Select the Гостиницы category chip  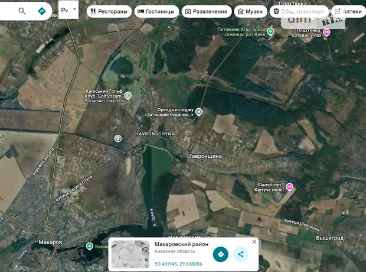pyautogui.click(x=156, y=11)
